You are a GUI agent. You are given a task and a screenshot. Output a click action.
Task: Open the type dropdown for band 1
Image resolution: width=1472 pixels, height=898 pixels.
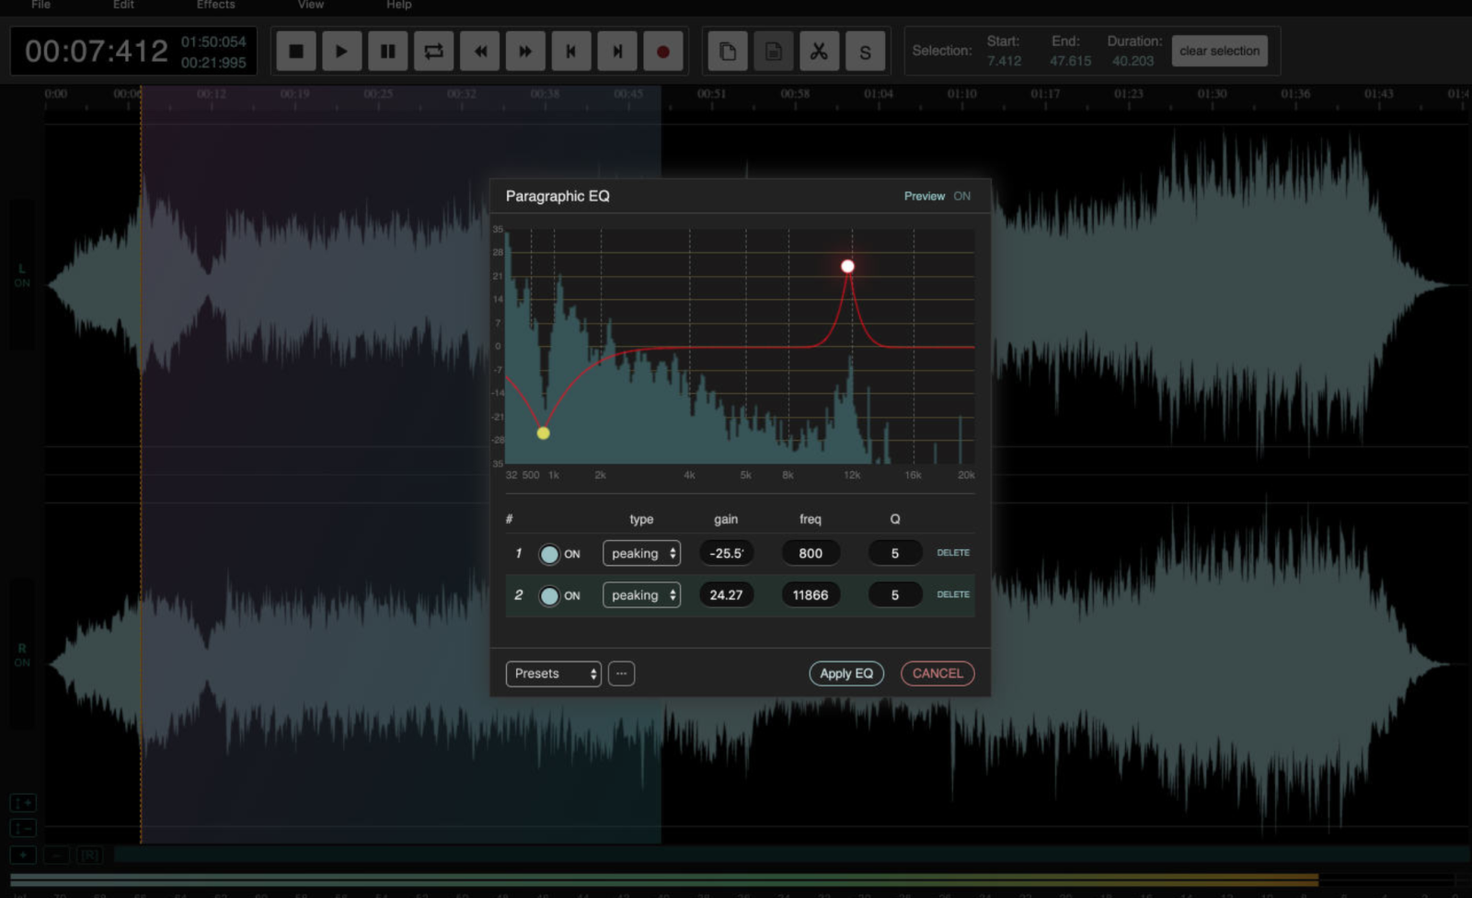[x=641, y=553]
